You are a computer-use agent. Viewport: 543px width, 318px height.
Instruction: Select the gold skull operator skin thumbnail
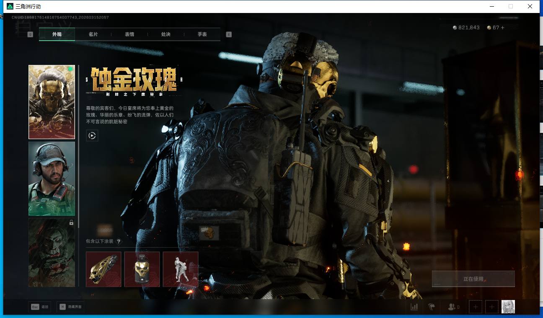point(52,102)
